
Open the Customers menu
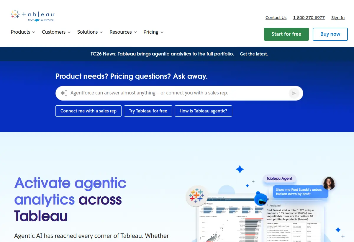click(56, 32)
